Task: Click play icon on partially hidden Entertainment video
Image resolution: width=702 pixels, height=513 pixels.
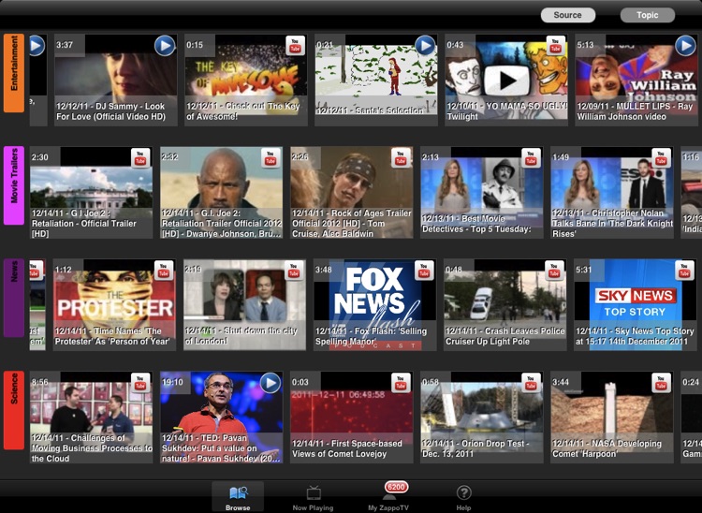Action: click(37, 46)
